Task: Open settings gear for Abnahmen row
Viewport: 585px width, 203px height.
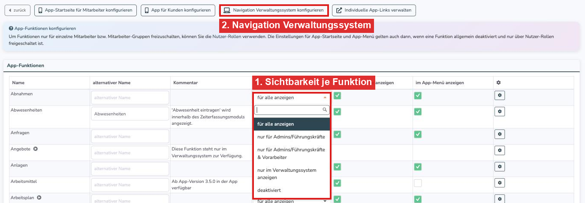Action: [499, 96]
